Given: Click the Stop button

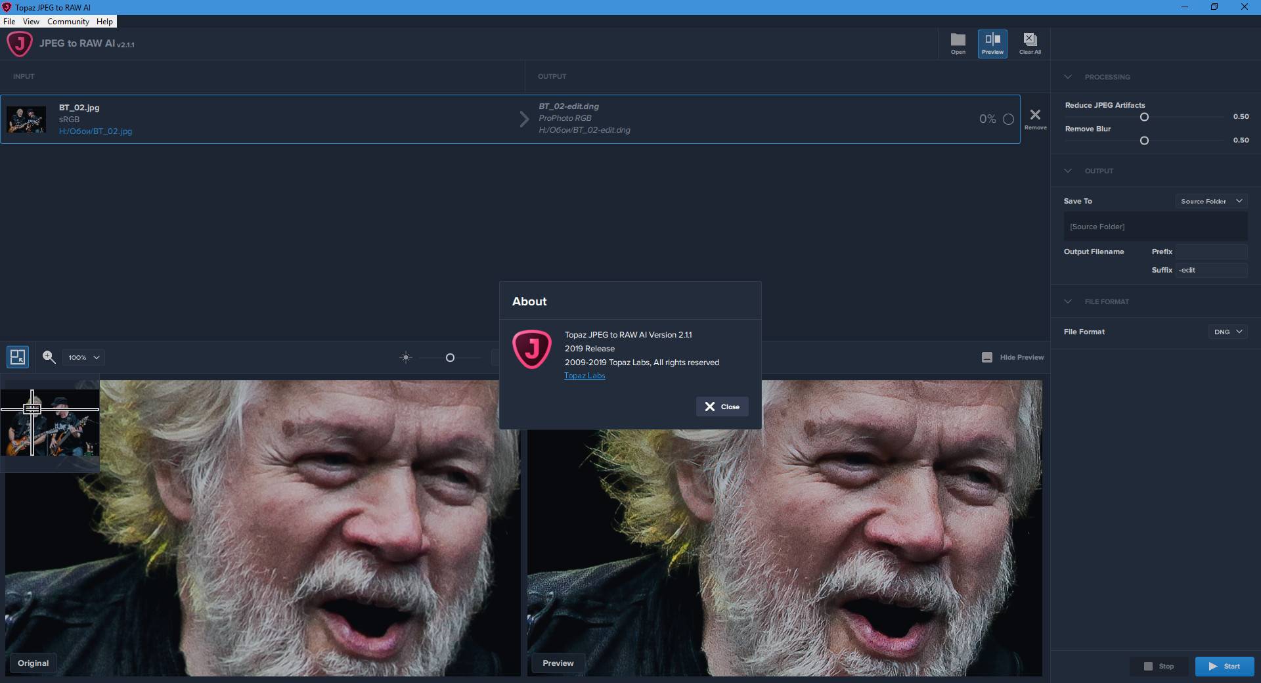Looking at the screenshot, I should (x=1159, y=666).
